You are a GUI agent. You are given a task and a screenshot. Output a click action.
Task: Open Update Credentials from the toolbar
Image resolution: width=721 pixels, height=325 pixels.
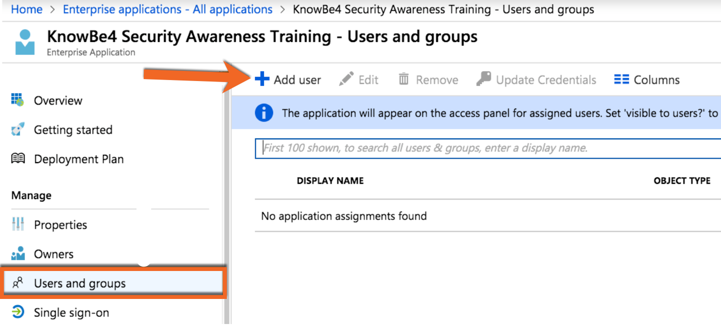pos(536,79)
